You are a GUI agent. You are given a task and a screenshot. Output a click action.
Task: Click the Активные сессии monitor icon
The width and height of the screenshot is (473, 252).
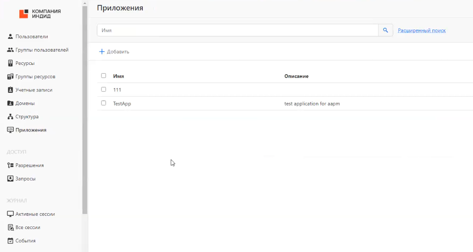coord(11,214)
